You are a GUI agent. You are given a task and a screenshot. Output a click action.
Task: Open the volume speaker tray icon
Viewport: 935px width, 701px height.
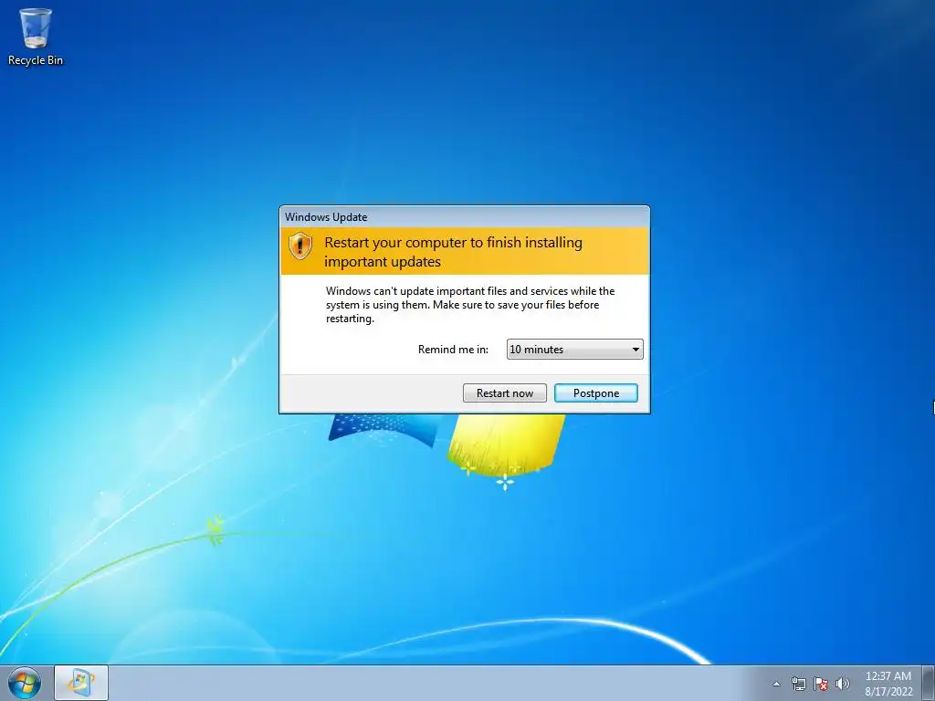tap(842, 684)
